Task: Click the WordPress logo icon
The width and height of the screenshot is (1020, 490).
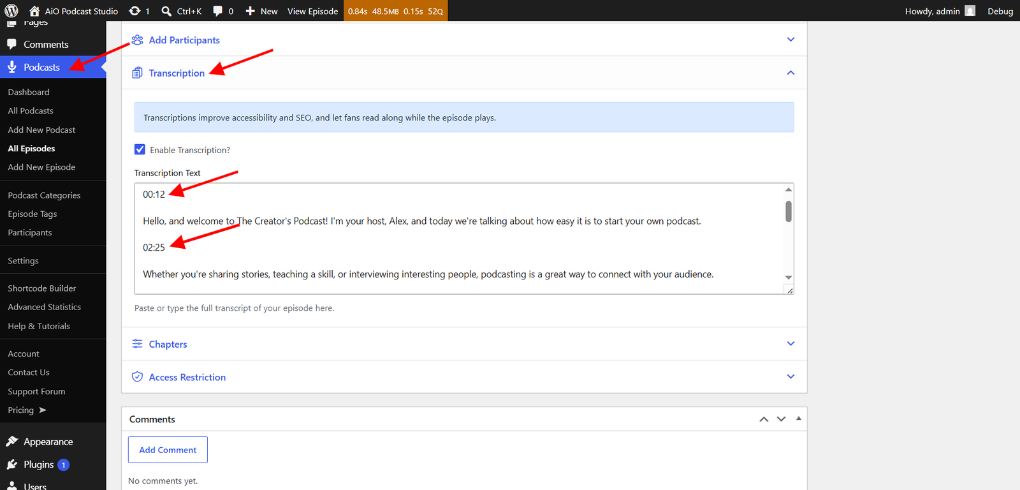Action: pyautogui.click(x=11, y=11)
